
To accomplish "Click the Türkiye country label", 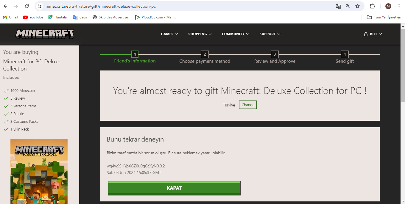I will tap(229, 105).
